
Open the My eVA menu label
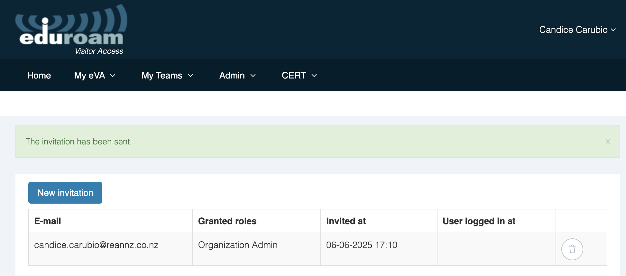[x=89, y=75]
